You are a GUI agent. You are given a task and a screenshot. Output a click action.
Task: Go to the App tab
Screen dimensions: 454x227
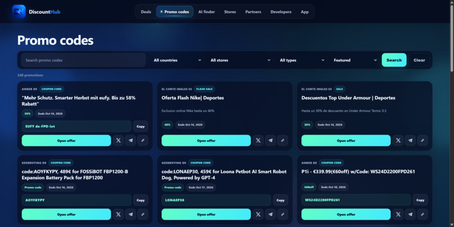pos(305,12)
